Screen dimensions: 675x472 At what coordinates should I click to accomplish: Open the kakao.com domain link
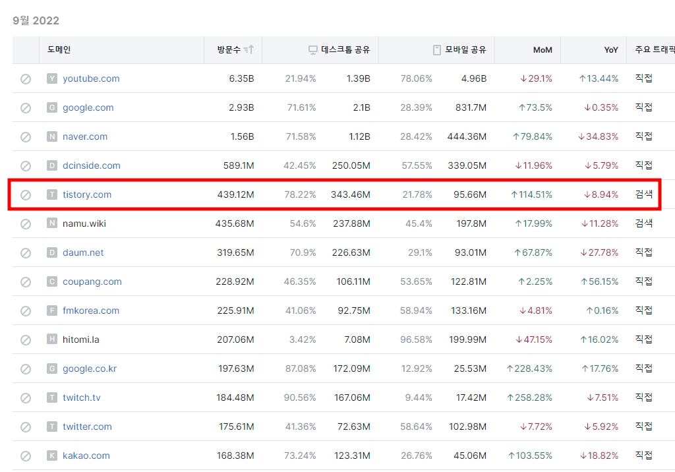(86, 456)
